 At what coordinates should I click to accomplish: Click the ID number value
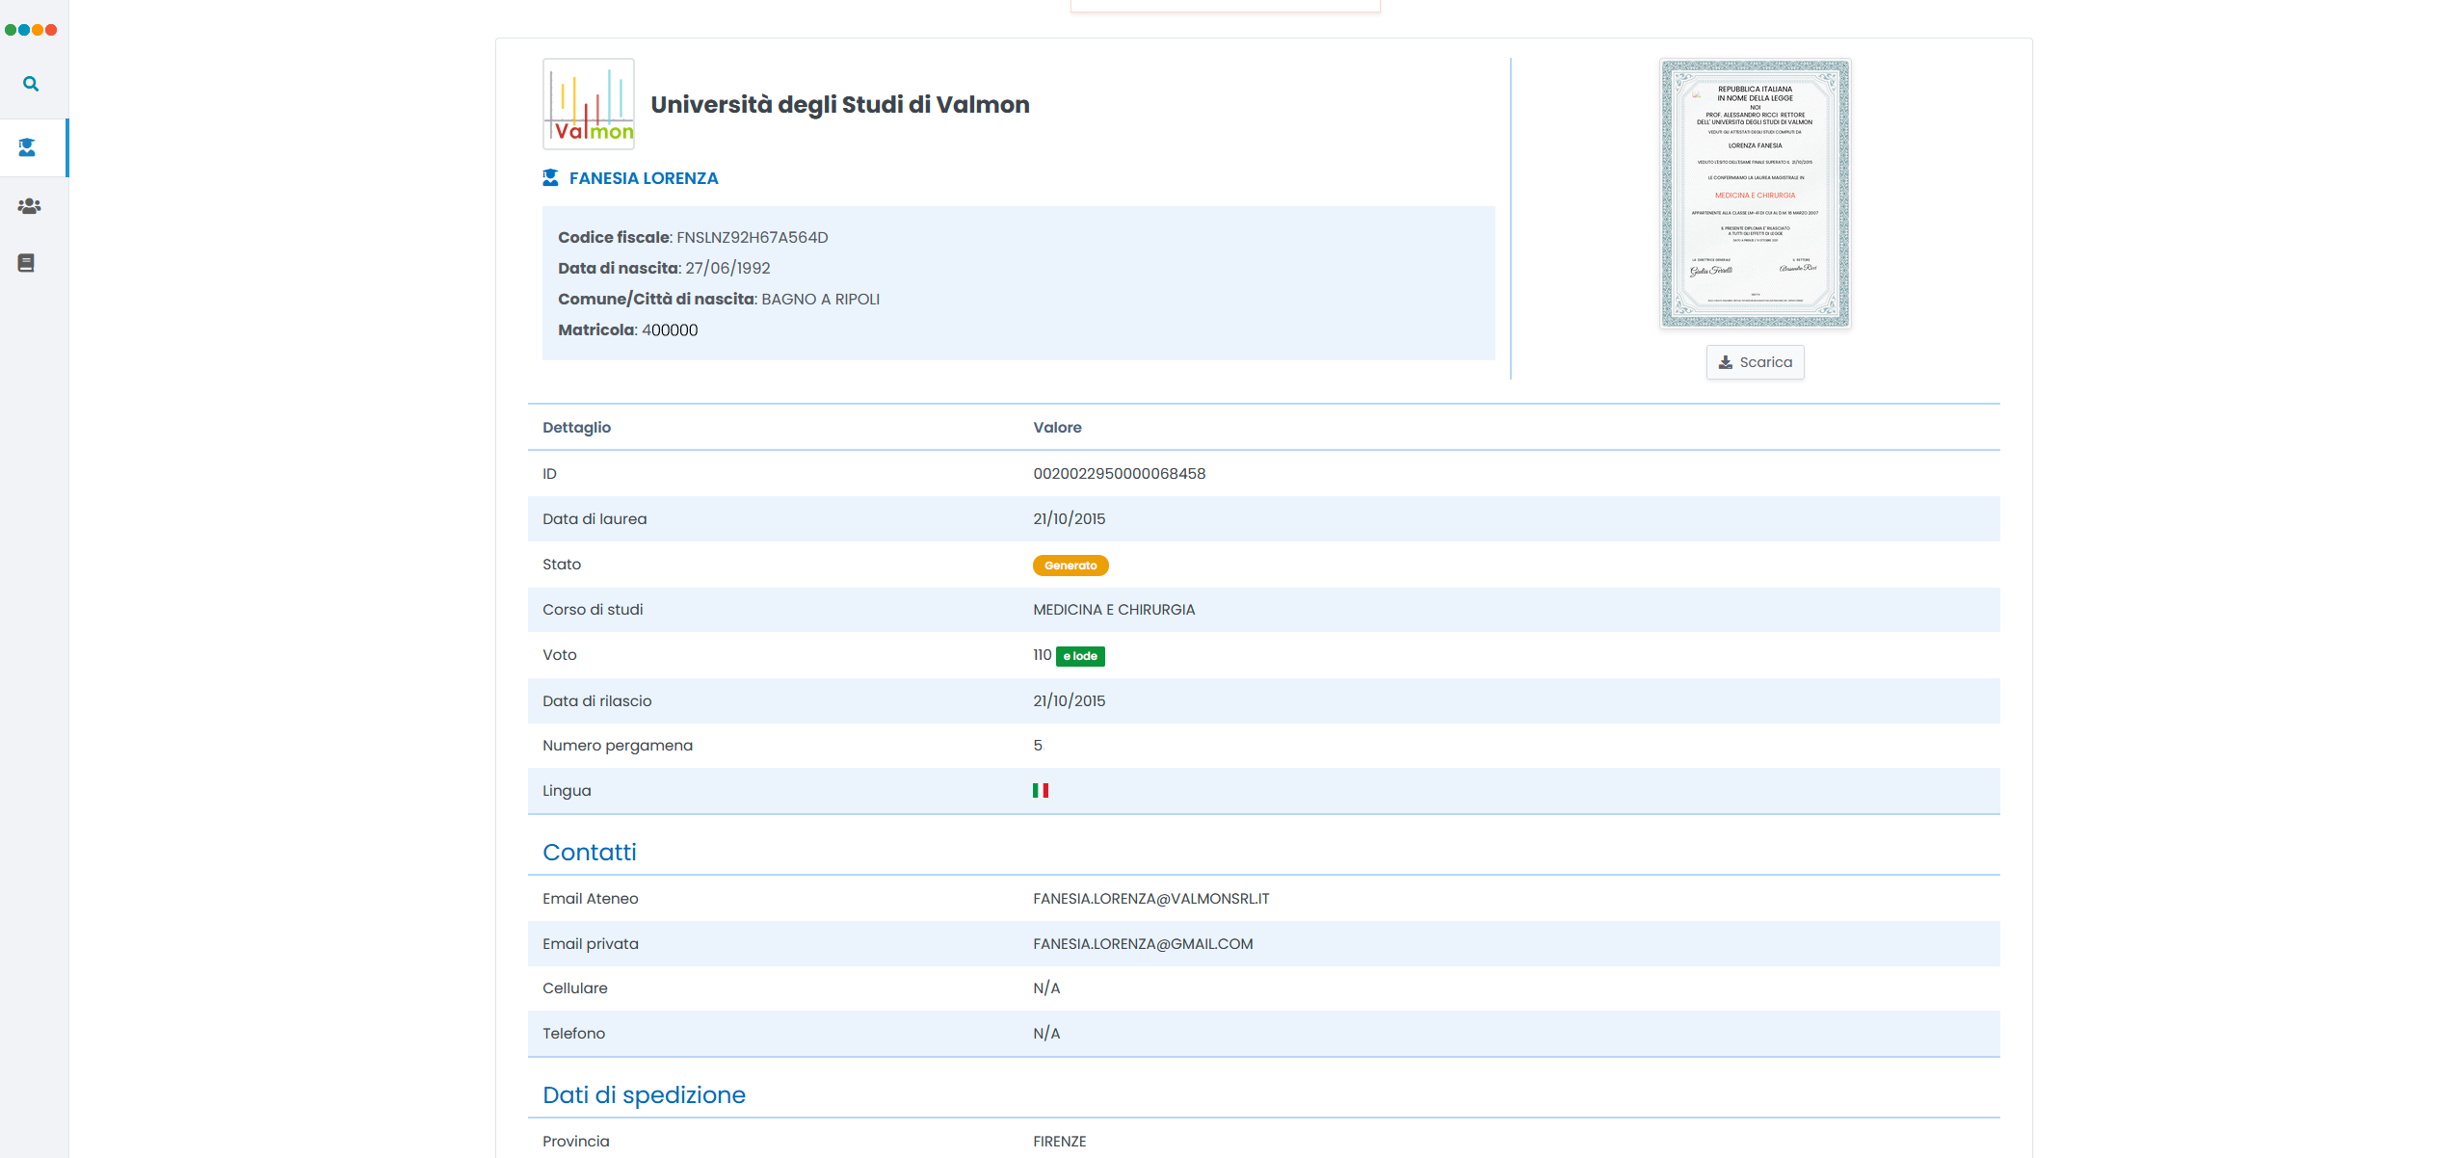(x=1119, y=474)
